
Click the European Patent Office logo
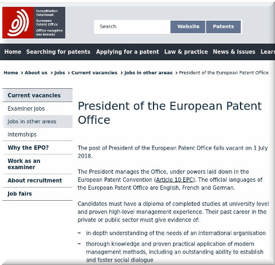click(34, 22)
